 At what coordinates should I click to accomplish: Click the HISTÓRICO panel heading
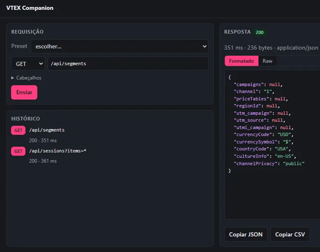coord(25,119)
